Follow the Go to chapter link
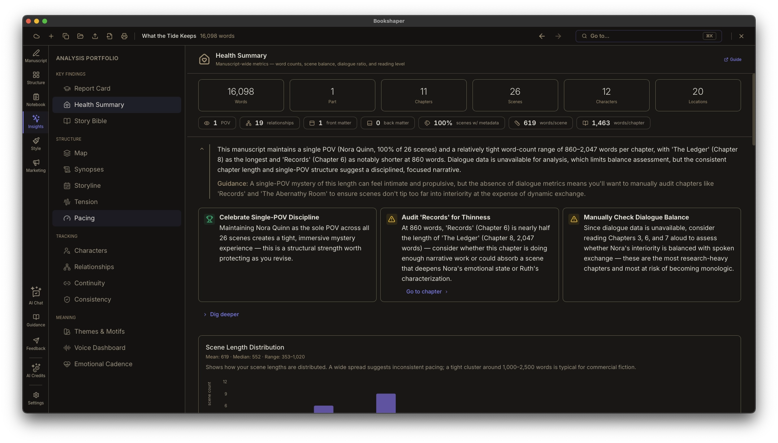778x443 pixels. pos(427,292)
